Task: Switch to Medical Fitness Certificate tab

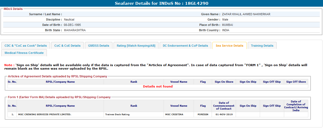Action: [x=24, y=53]
